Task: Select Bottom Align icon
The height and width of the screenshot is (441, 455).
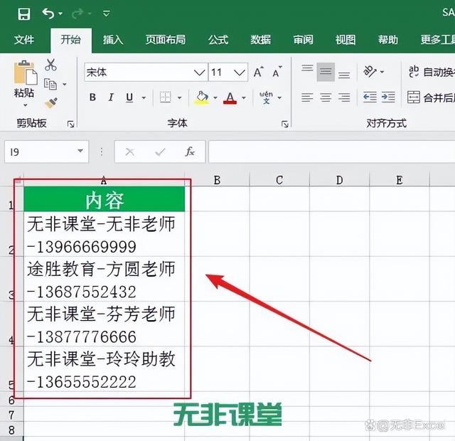Action: tap(344, 75)
